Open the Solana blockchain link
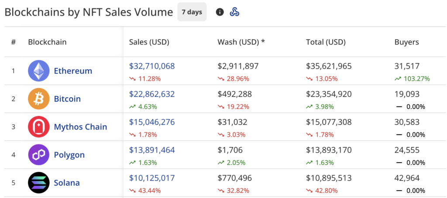The height and width of the screenshot is (198, 447). click(x=67, y=183)
